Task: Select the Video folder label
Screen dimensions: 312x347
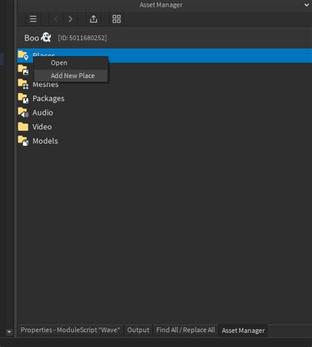Action: click(42, 127)
